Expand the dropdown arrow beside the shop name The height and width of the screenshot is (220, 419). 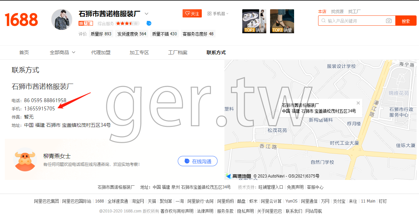point(147,14)
